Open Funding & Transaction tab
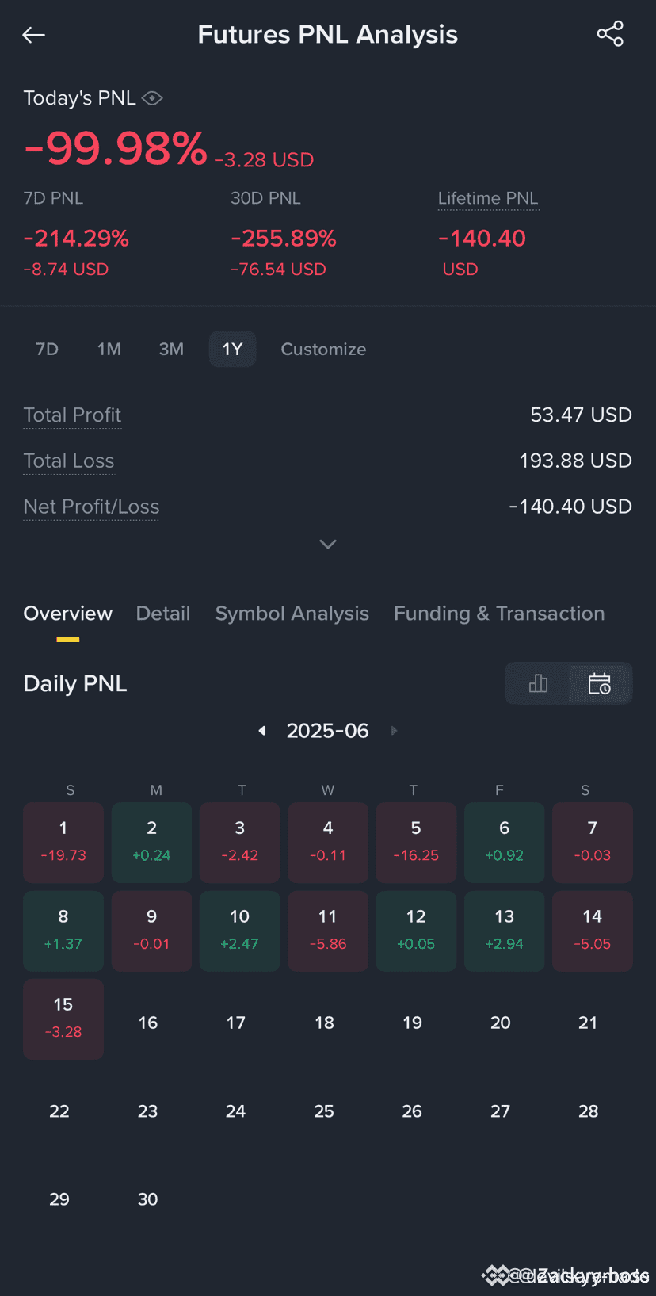 499,614
